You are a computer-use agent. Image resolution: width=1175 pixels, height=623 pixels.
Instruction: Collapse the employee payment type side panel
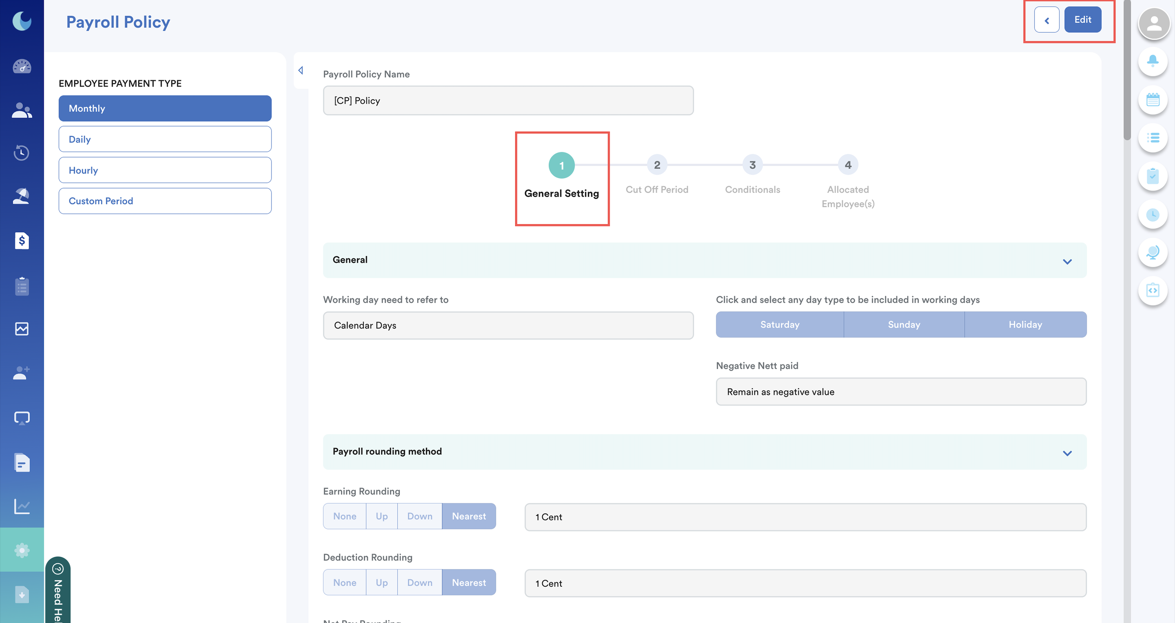301,70
